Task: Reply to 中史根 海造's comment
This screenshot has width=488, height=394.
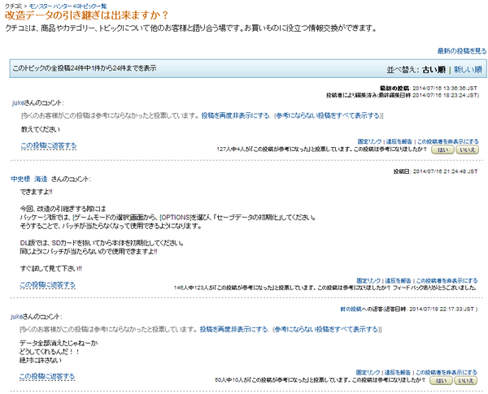Action: pos(48,284)
